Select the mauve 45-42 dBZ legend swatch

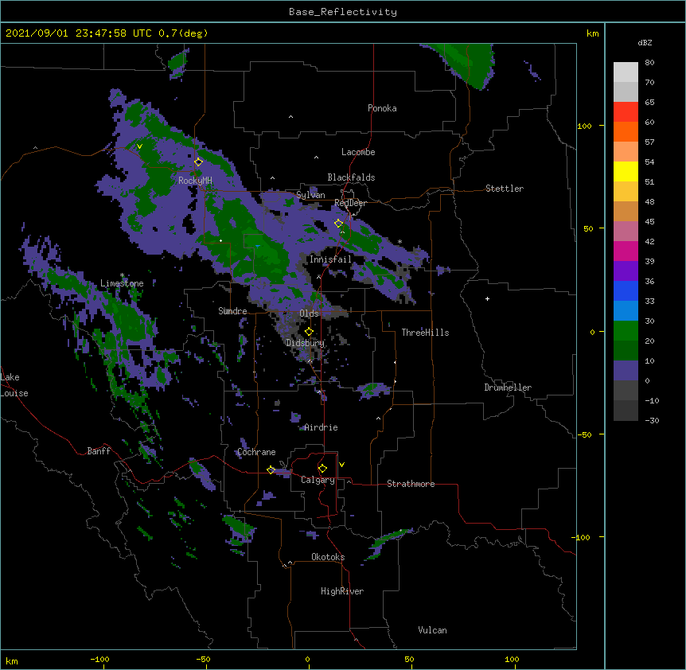tap(626, 232)
